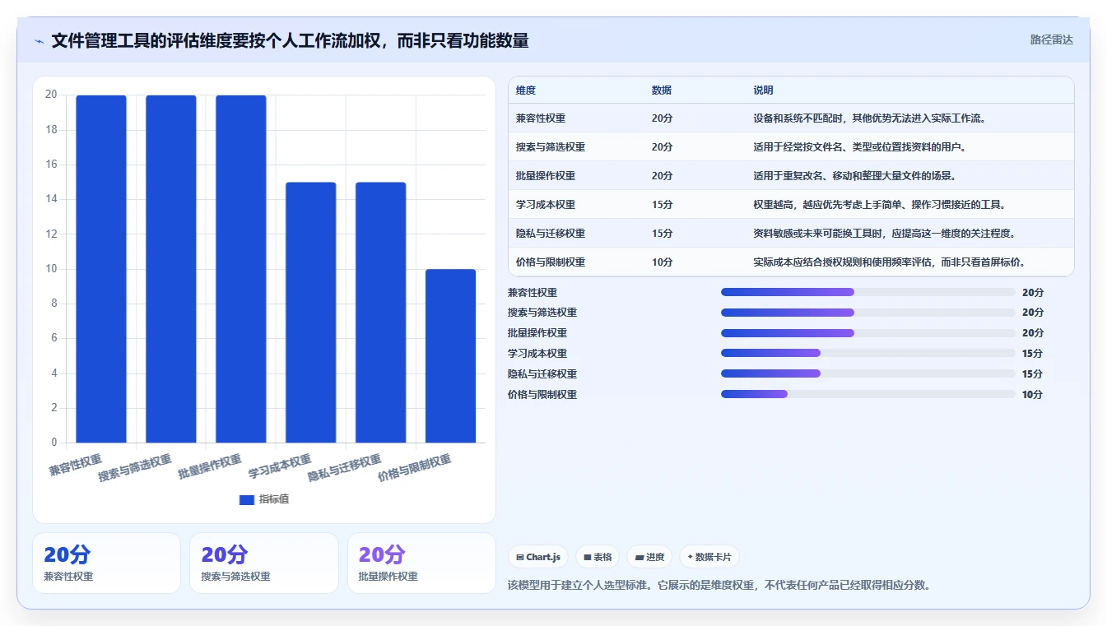Open the 20分 搜索与筛选权重 data card
This screenshot has width=1107, height=626.
tap(264, 563)
